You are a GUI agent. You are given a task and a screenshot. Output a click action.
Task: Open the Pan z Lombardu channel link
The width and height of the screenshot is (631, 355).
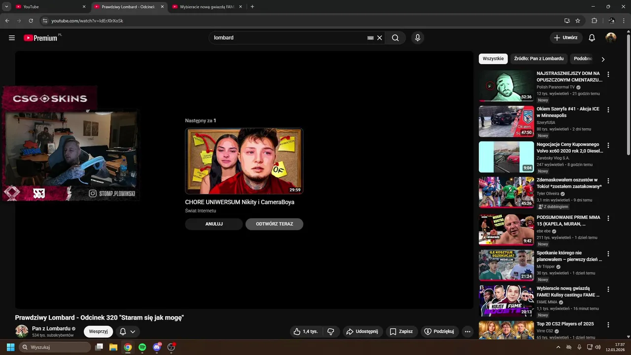51,329
